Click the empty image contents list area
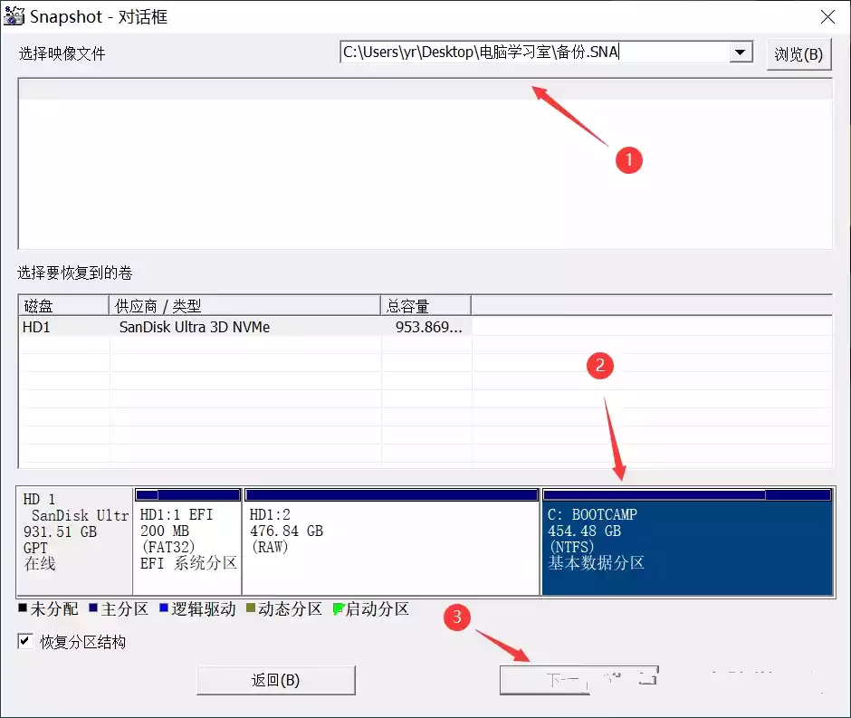The height and width of the screenshot is (718, 851). coord(424,172)
